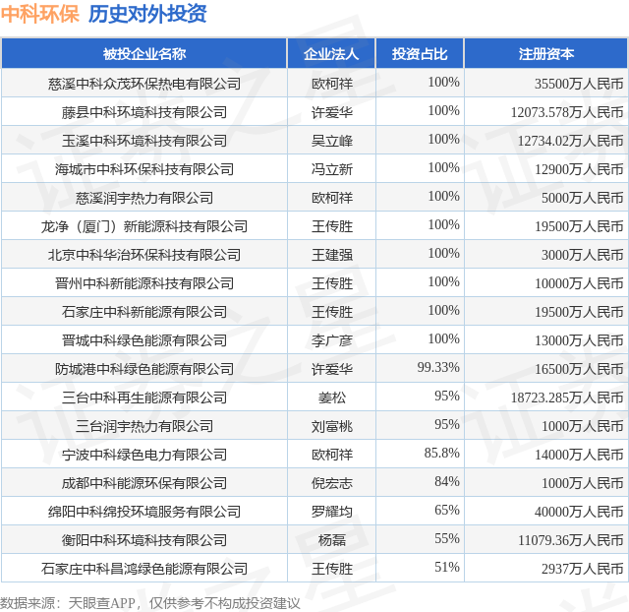Select 三台中科再生能源有限公司 company name
The width and height of the screenshot is (629, 612).
(144, 398)
